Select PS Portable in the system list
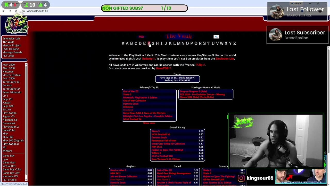 point(10,180)
